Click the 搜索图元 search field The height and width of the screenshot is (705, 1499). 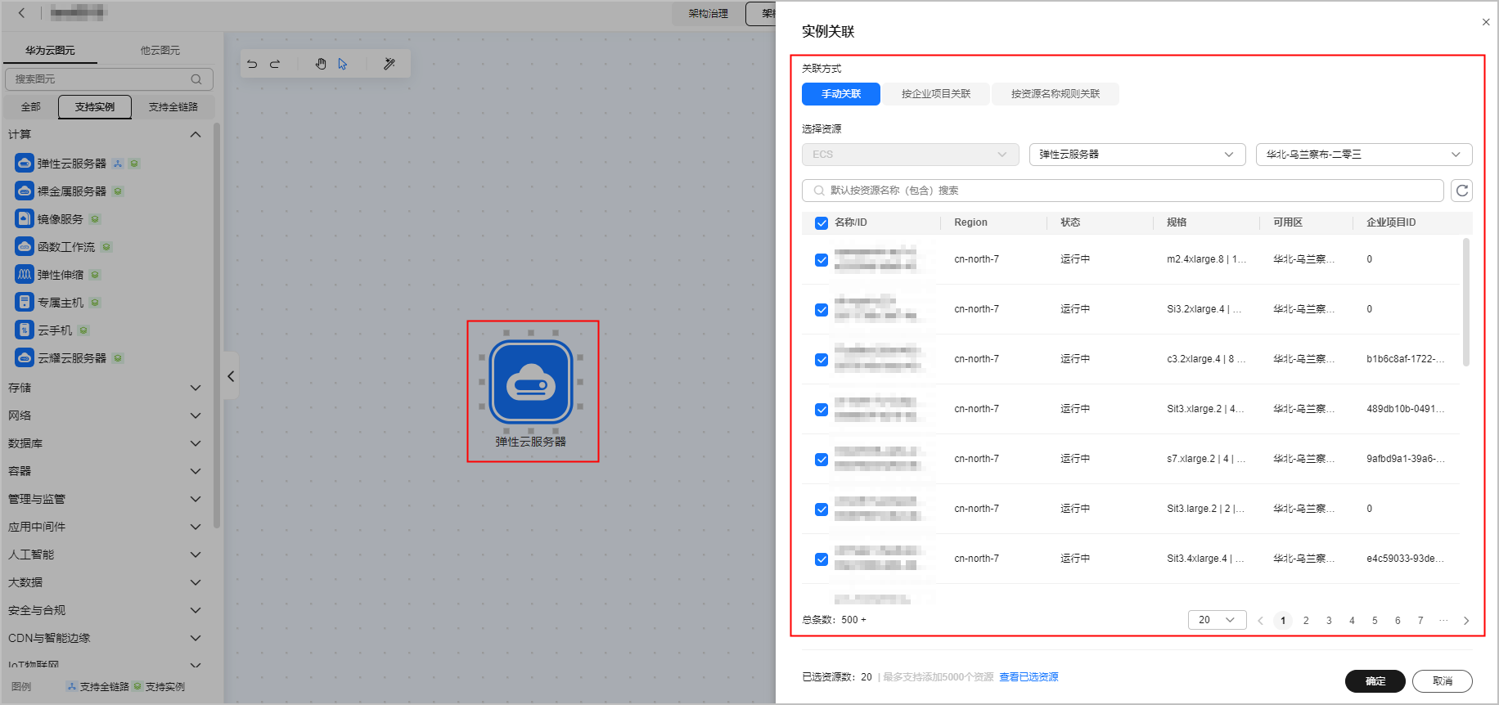[109, 79]
